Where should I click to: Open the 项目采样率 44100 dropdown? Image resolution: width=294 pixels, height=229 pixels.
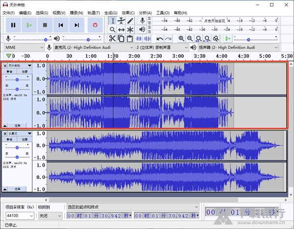click(x=20, y=216)
